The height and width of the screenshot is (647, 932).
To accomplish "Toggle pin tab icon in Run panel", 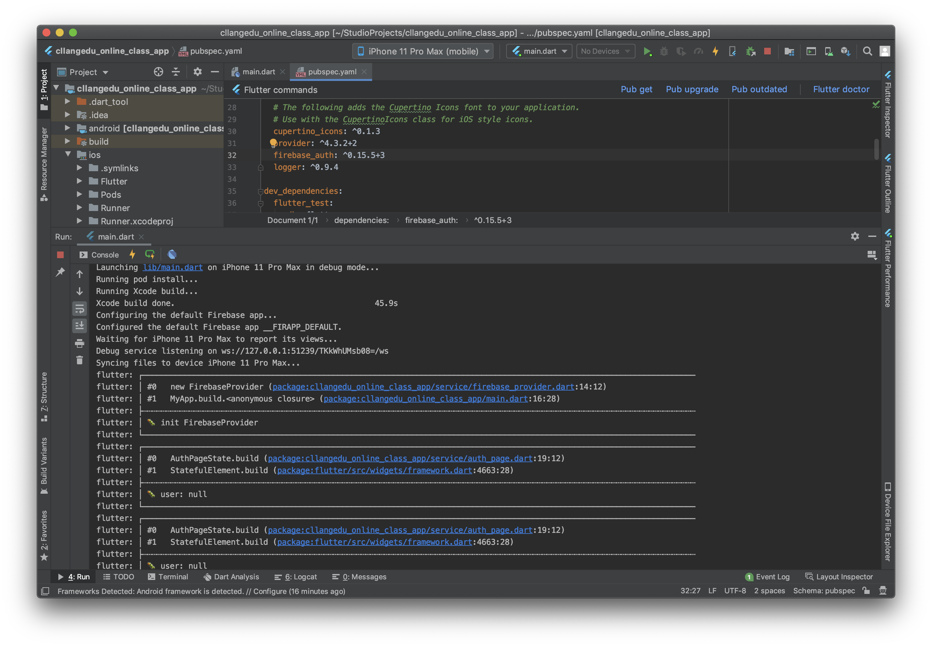I will (60, 272).
